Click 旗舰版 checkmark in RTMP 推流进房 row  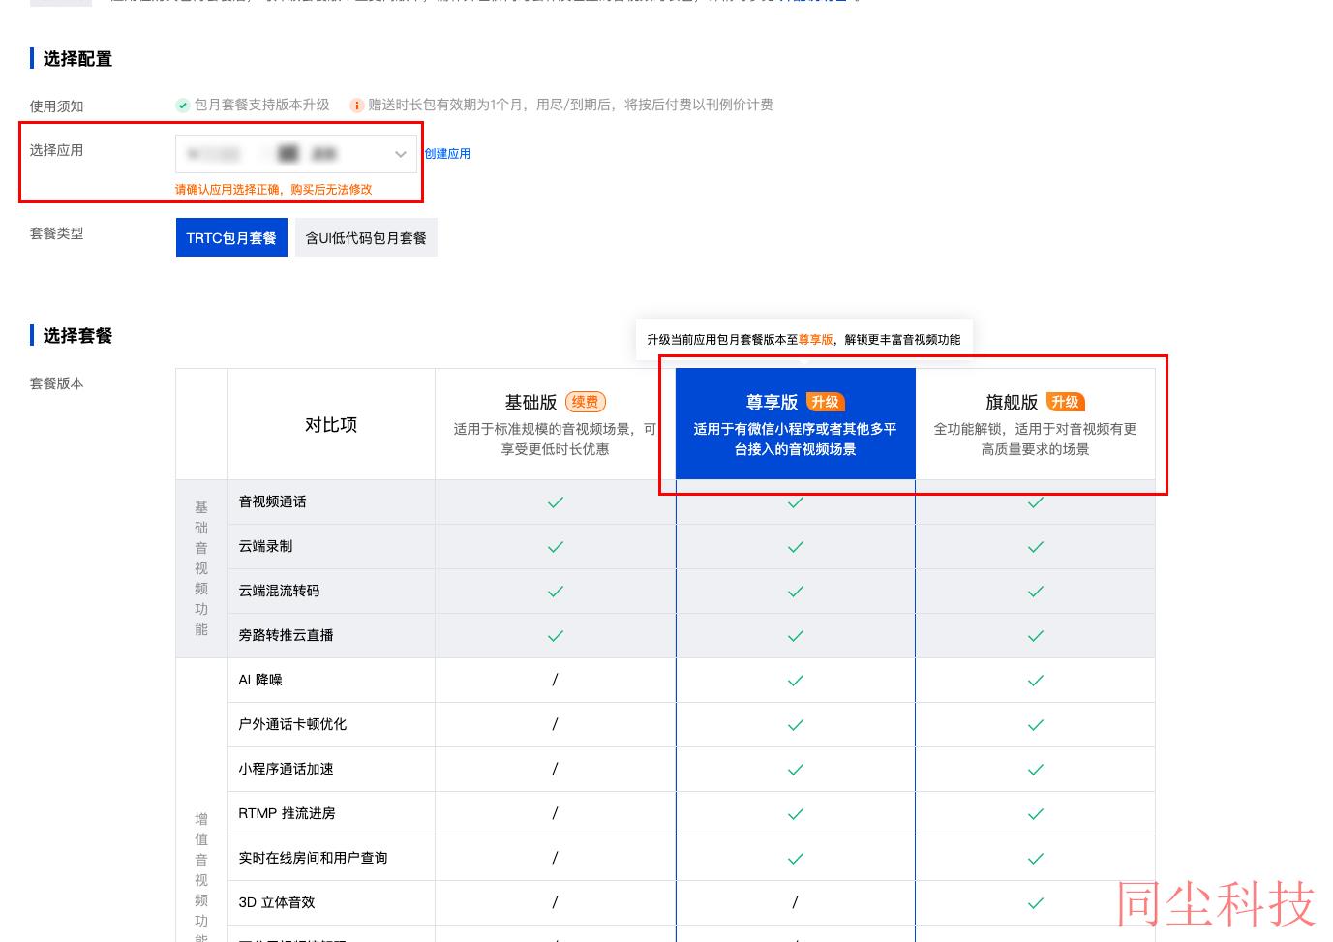point(1036,814)
